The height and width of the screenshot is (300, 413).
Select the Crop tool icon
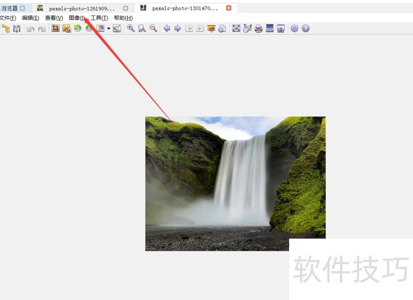click(x=55, y=28)
